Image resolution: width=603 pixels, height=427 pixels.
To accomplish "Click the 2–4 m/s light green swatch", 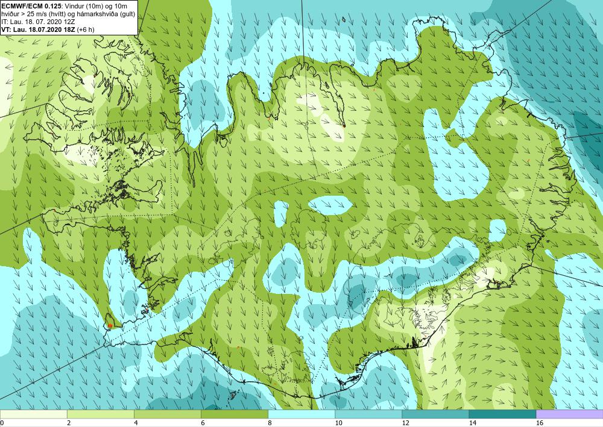I will [100, 414].
